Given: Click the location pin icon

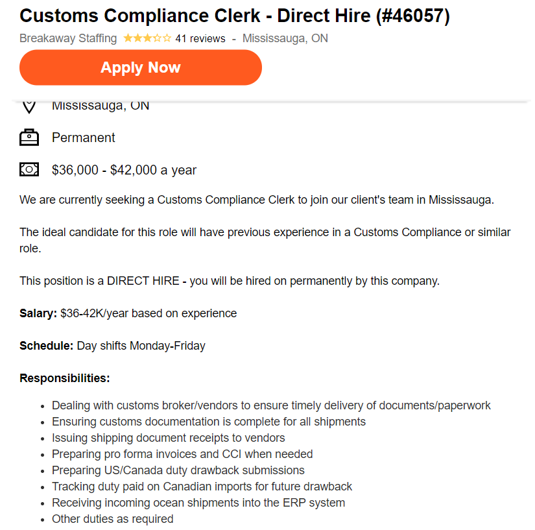Looking at the screenshot, I should 29,107.
